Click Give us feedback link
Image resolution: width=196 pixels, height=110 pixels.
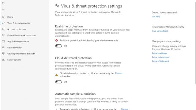pyautogui.click(x=160, y=31)
